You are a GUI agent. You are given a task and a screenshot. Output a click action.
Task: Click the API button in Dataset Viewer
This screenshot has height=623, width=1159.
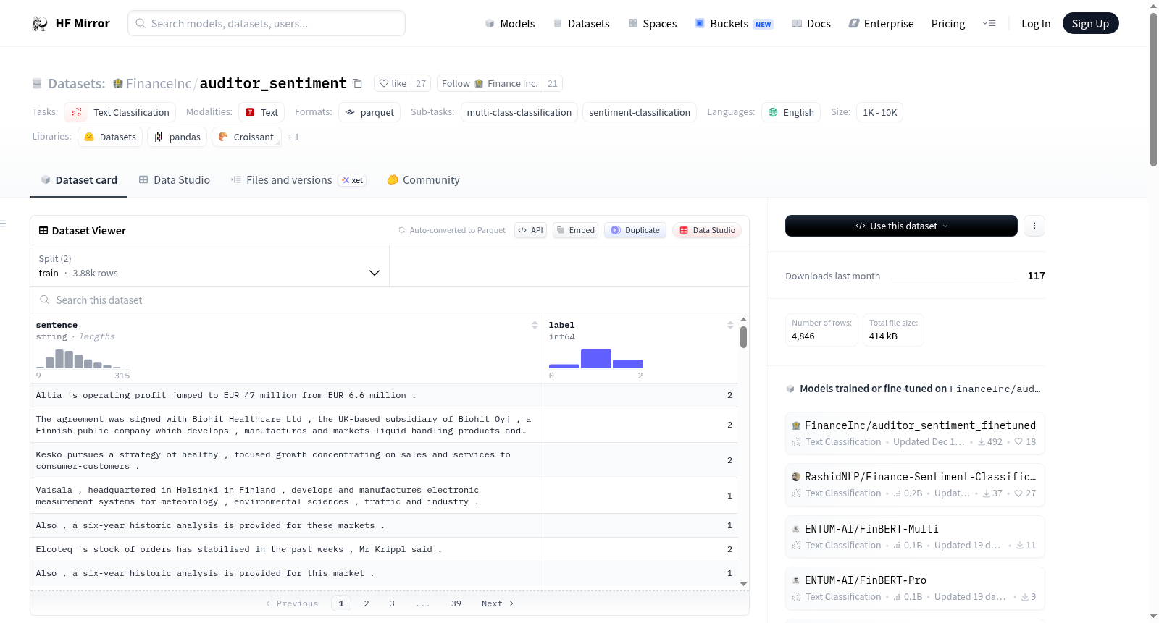pyautogui.click(x=530, y=230)
